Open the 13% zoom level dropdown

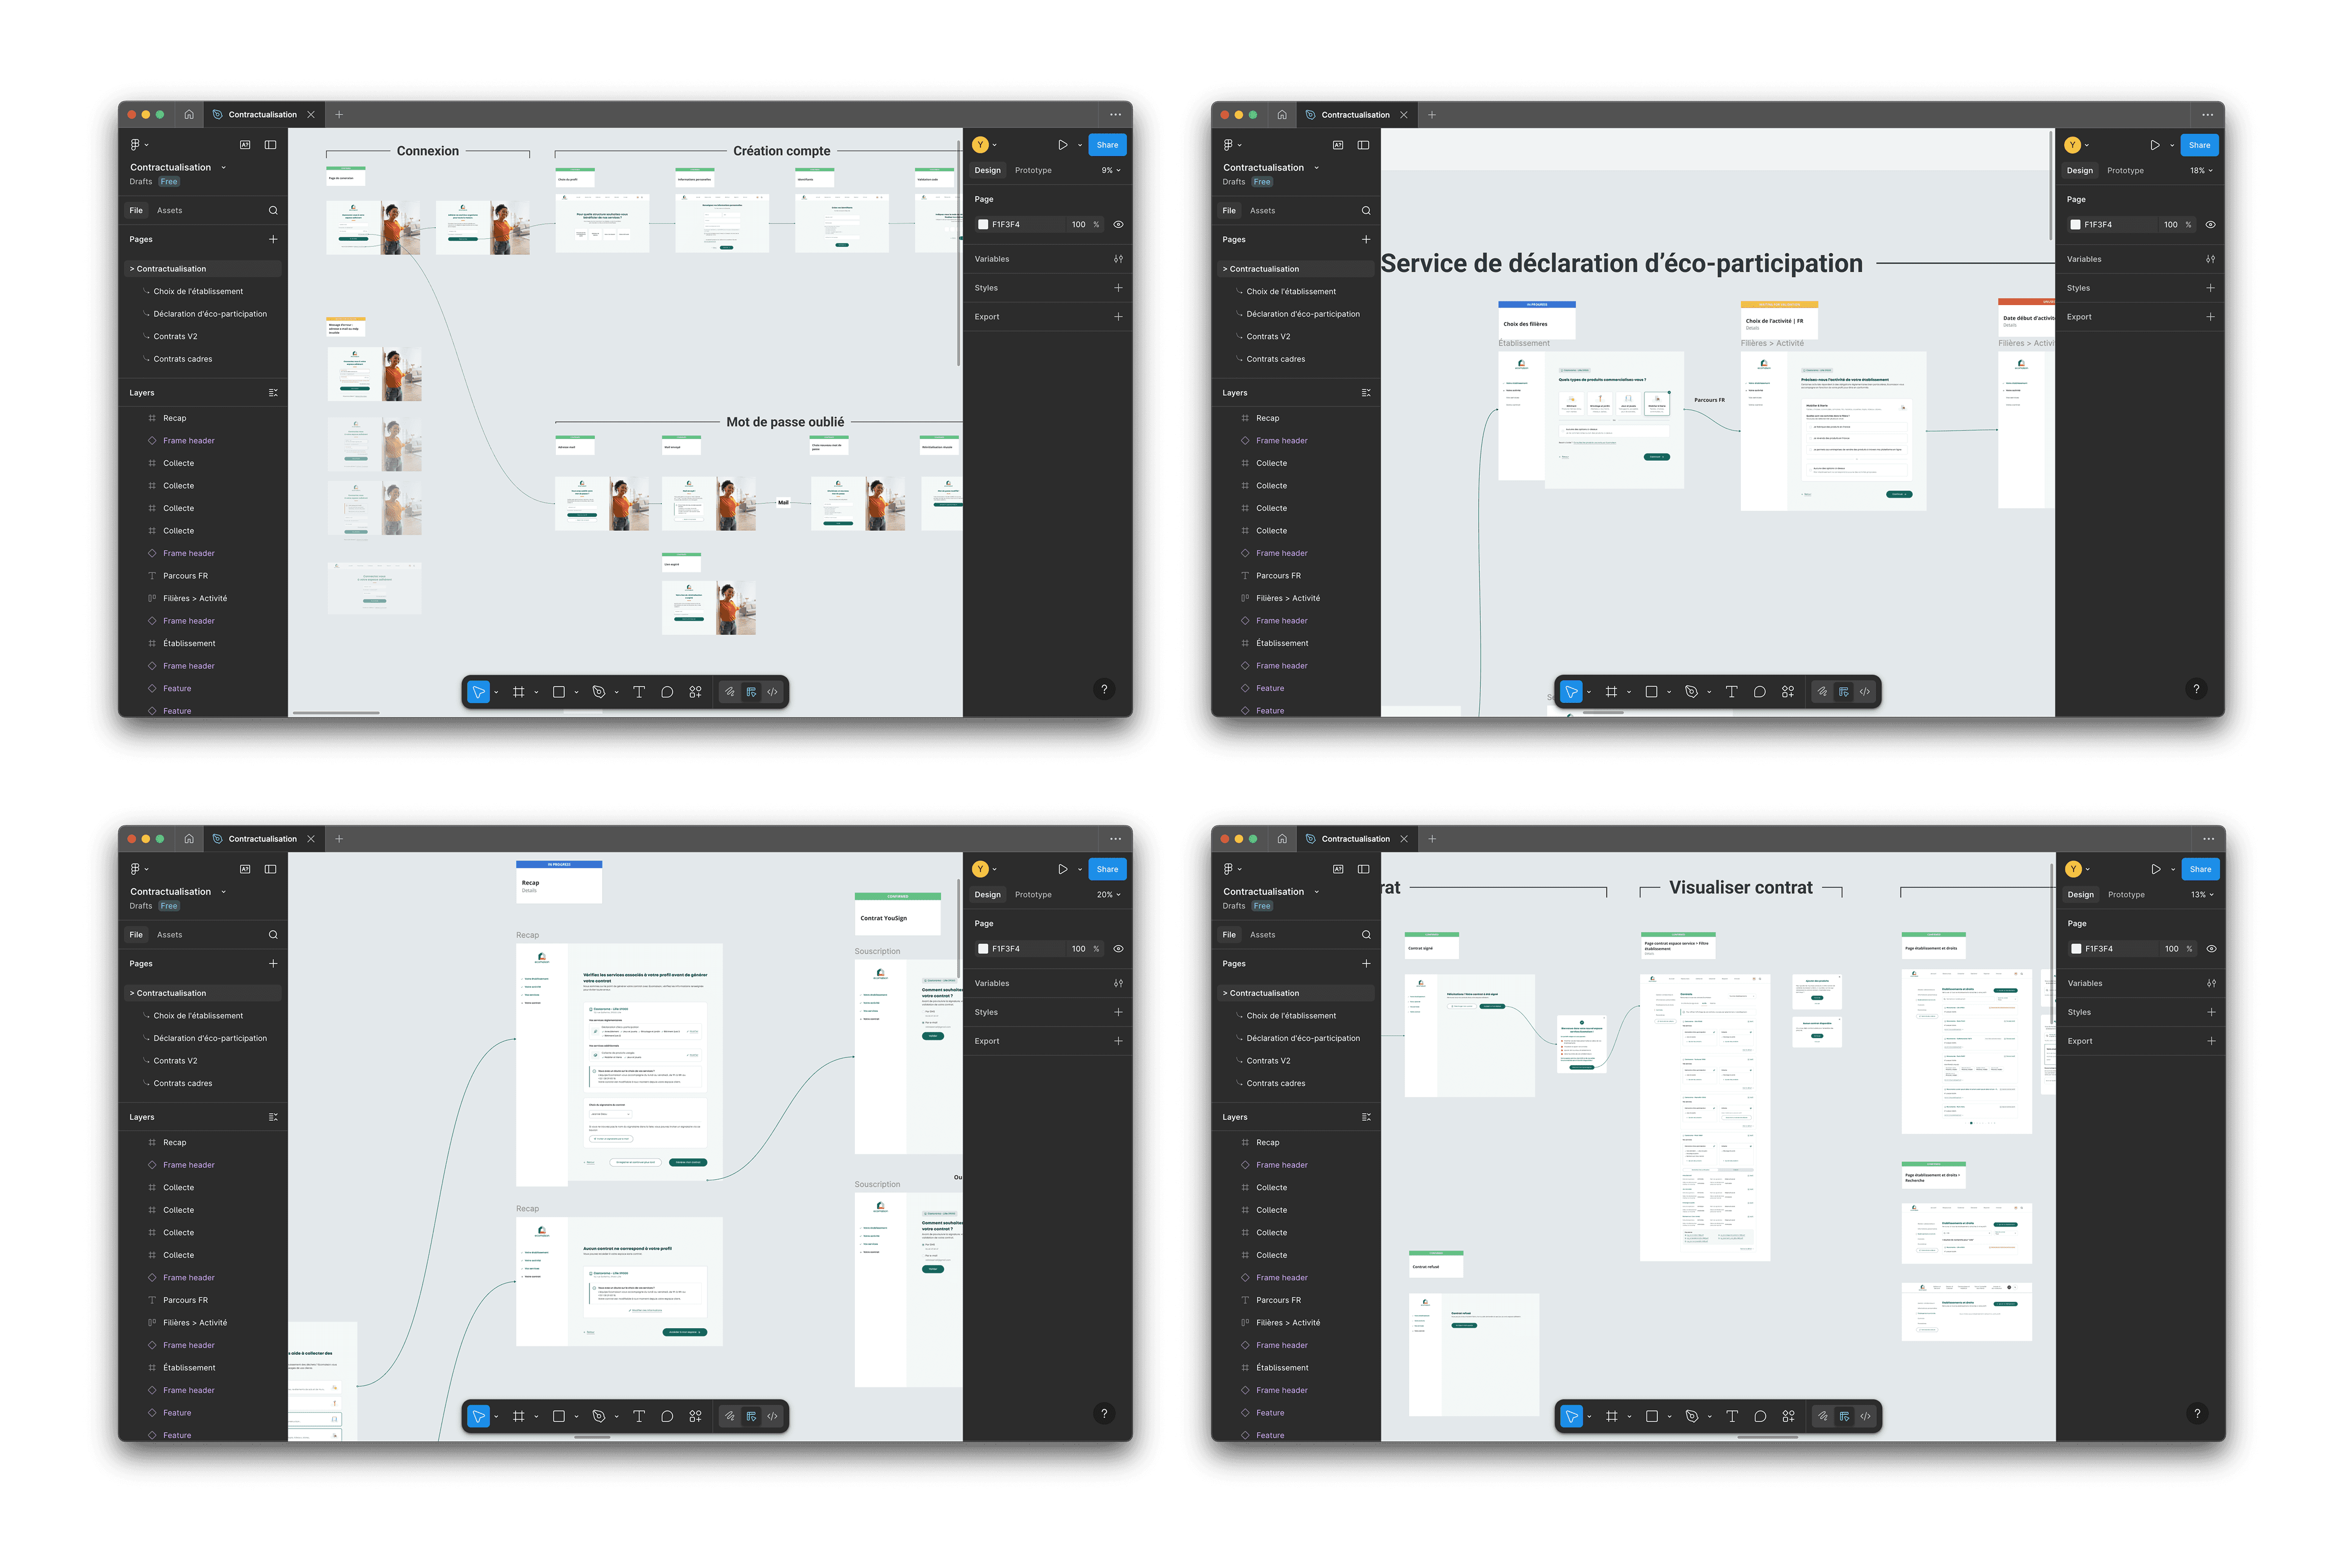coord(2203,895)
